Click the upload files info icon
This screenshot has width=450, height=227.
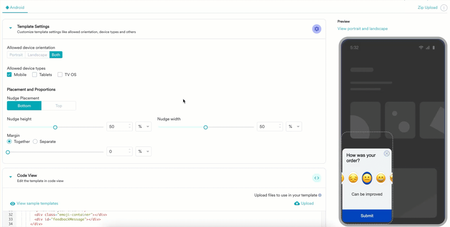[320, 195]
